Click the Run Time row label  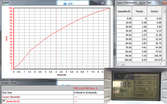[7, 93]
